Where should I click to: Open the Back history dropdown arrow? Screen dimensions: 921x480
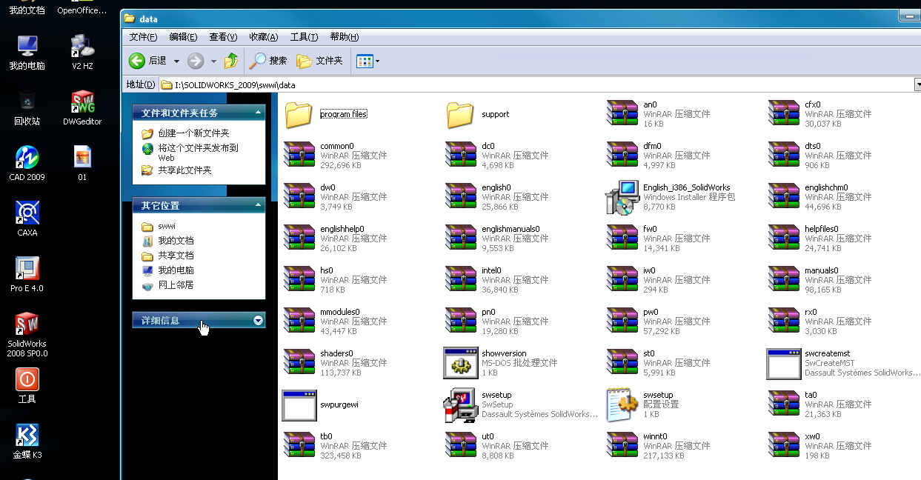pos(176,61)
